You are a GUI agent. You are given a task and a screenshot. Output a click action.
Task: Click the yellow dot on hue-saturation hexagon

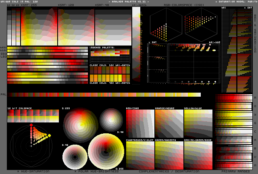[49, 135]
